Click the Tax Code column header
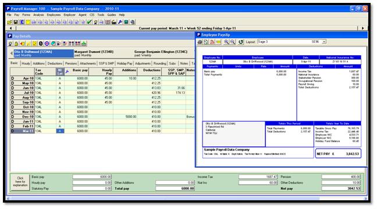 coord(45,71)
